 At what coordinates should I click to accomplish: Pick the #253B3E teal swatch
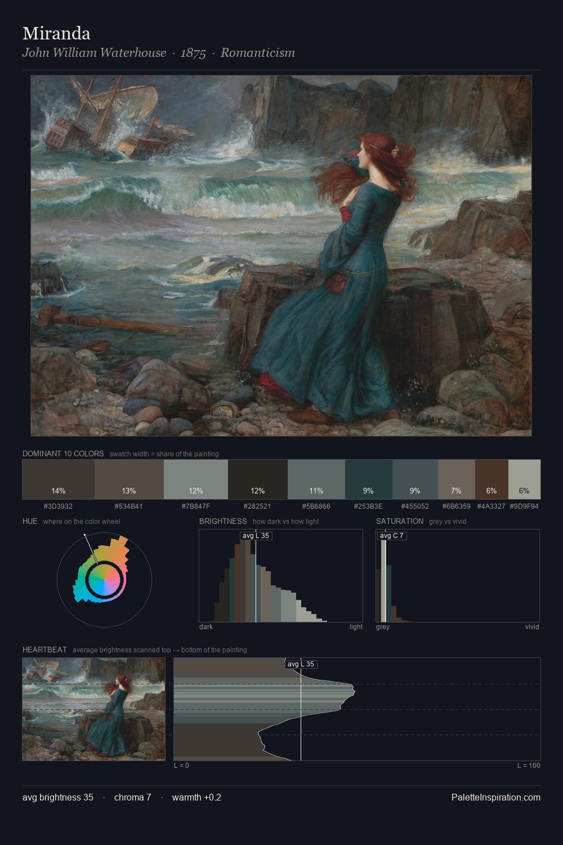(369, 479)
